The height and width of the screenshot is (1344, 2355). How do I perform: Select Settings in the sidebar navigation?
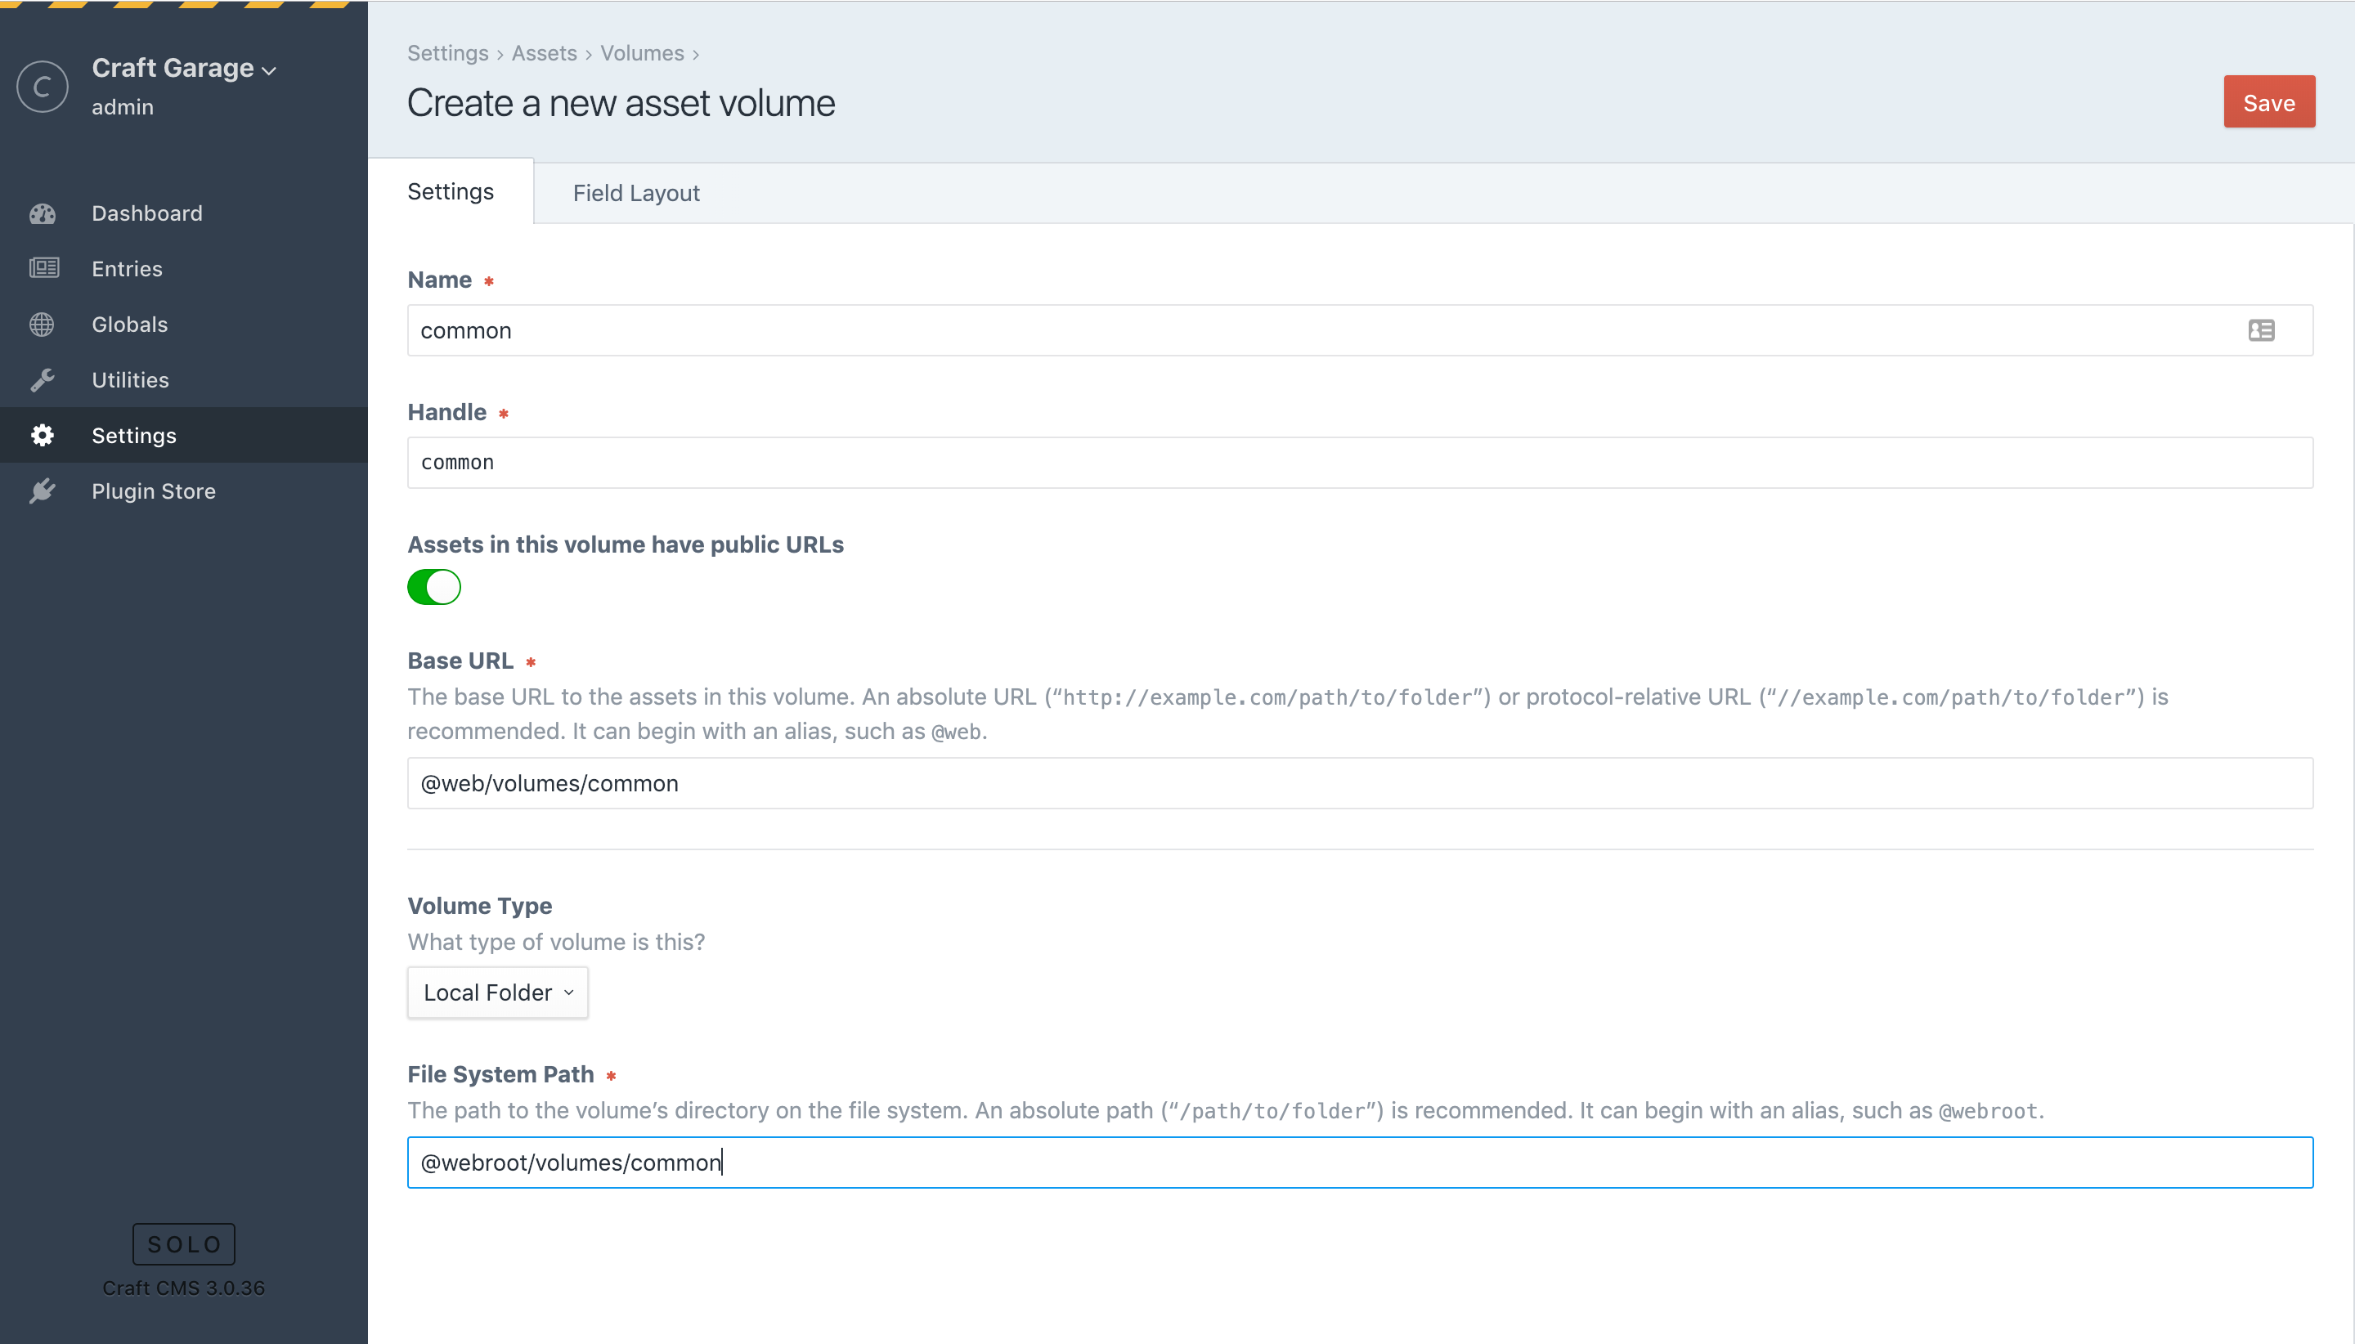point(184,435)
